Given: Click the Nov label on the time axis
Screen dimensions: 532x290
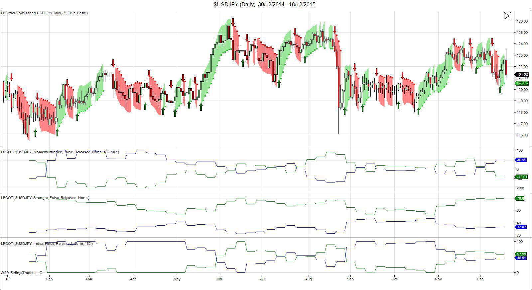Looking at the screenshot, I should [x=438, y=279].
